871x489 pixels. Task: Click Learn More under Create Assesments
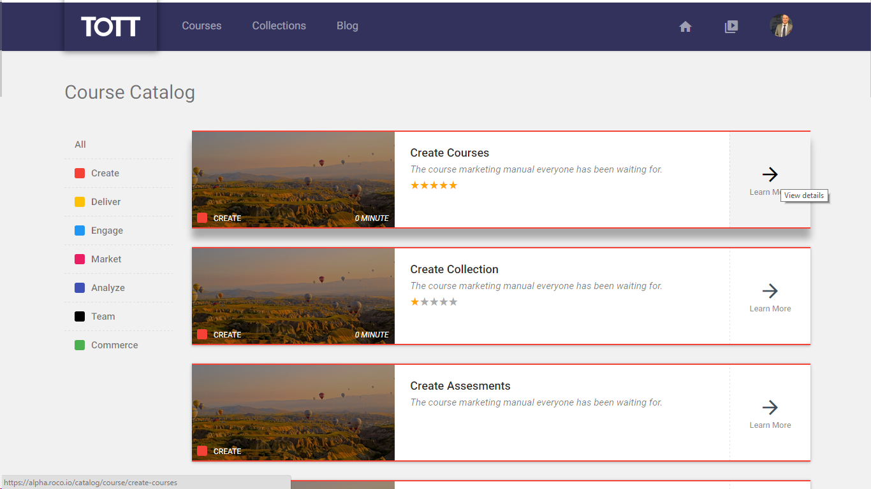tap(770, 425)
